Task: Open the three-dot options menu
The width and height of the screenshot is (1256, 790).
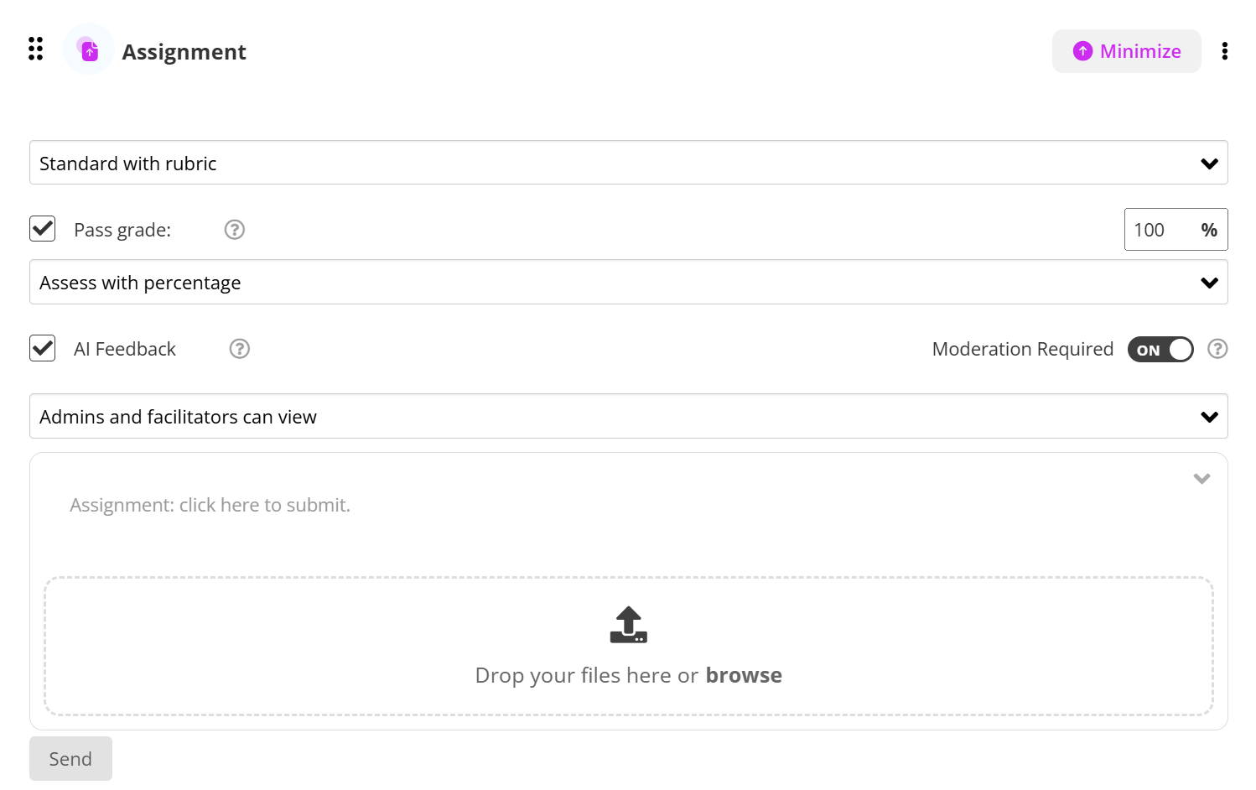Action: click(1224, 51)
